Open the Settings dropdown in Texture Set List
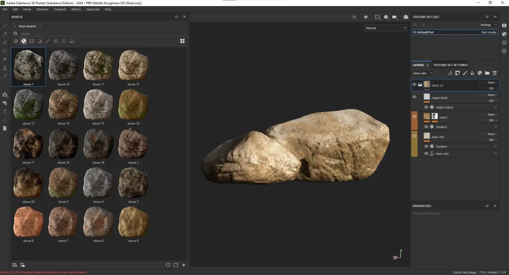 [x=488, y=25]
